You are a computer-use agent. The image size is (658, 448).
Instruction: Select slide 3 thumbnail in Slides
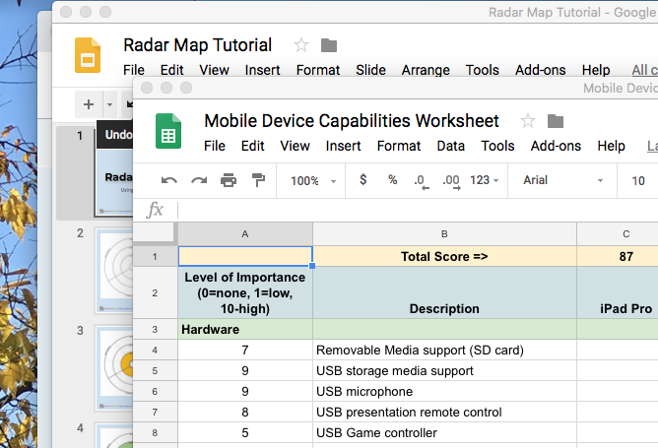pyautogui.click(x=114, y=368)
